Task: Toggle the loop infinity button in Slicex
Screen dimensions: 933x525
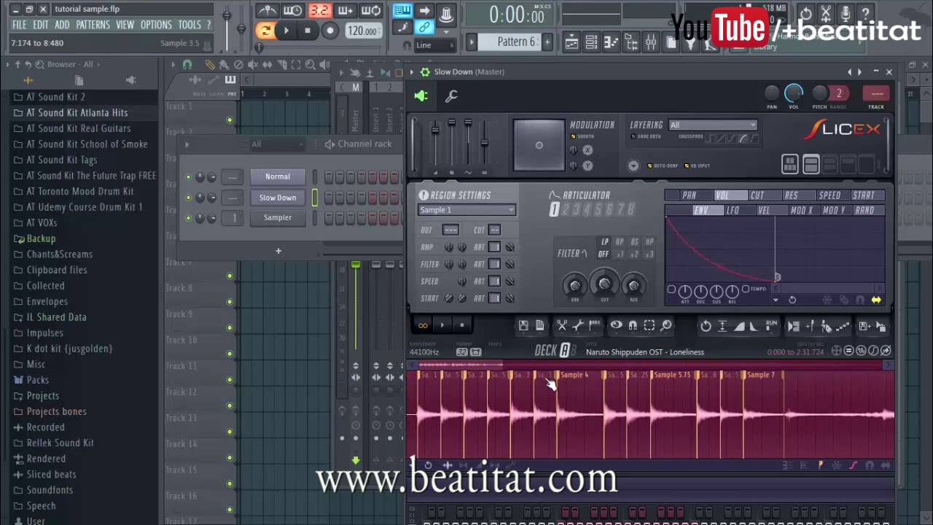Action: pos(422,325)
